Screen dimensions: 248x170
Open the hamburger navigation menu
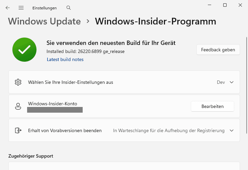[21, 8]
